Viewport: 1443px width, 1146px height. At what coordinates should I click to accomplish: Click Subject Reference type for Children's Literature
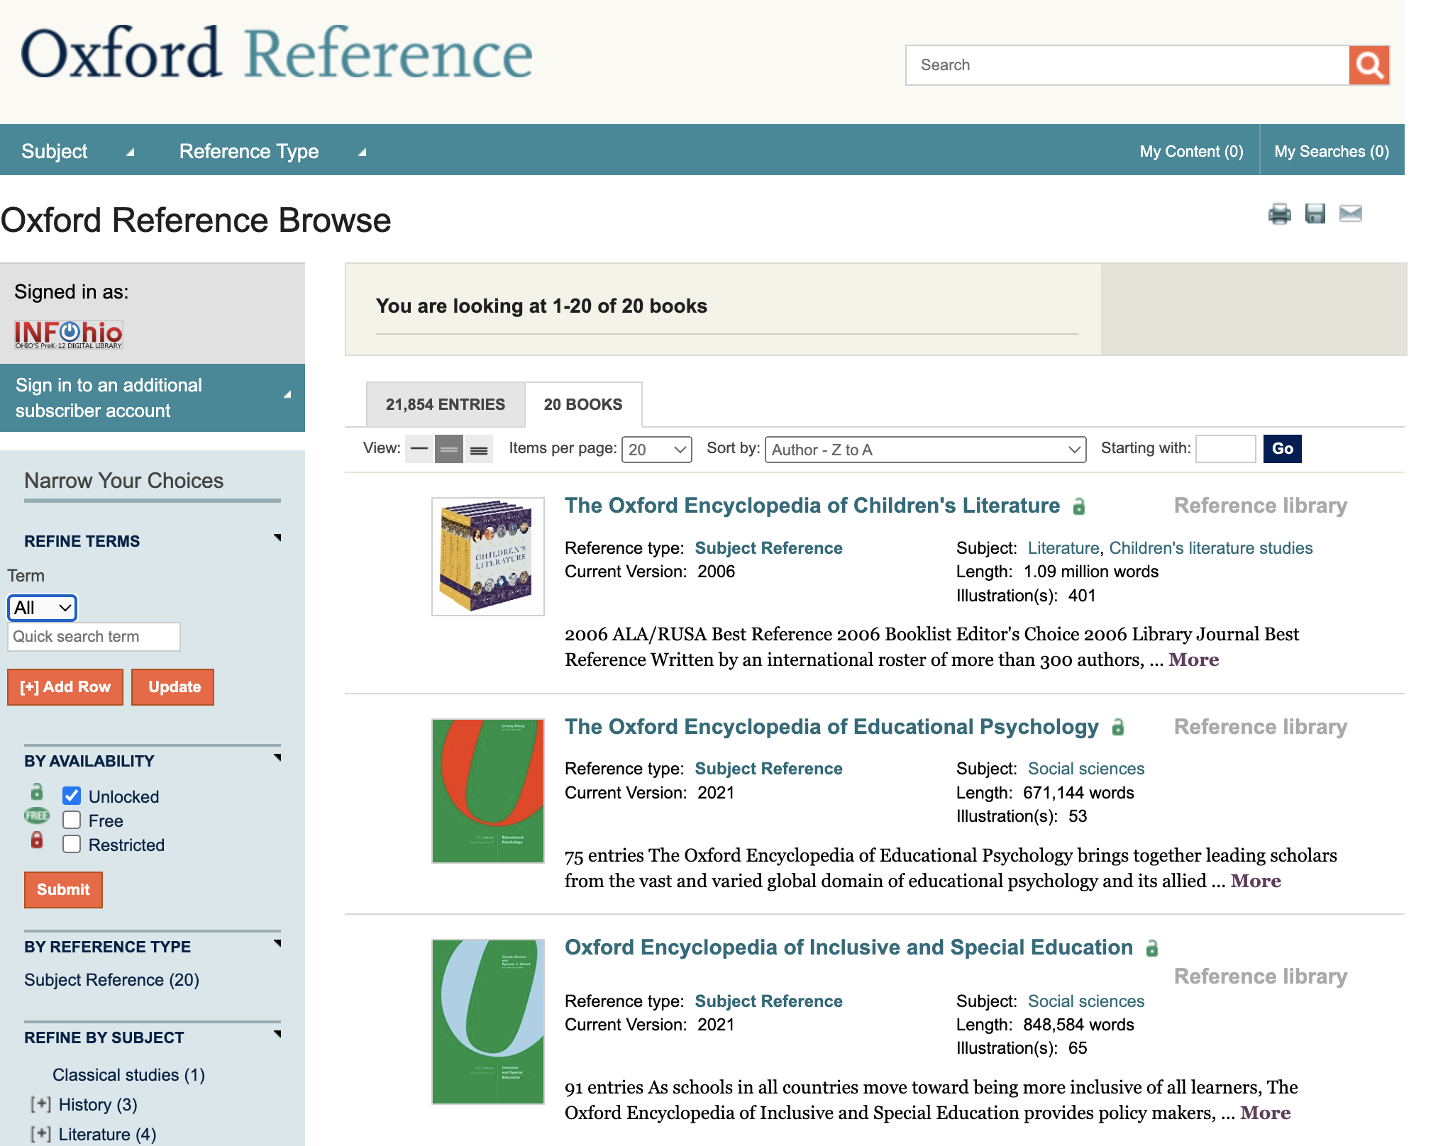pos(768,548)
